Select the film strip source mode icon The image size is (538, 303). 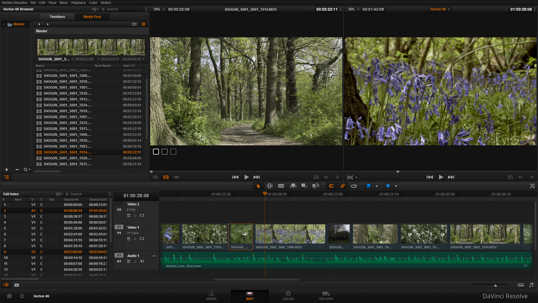(166, 177)
